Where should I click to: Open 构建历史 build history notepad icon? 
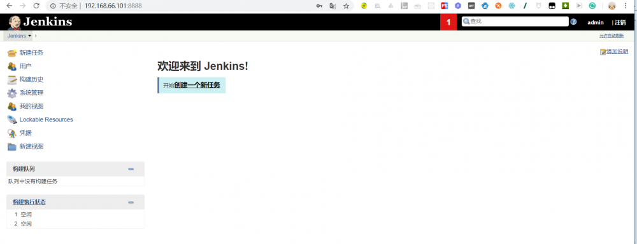pos(11,79)
